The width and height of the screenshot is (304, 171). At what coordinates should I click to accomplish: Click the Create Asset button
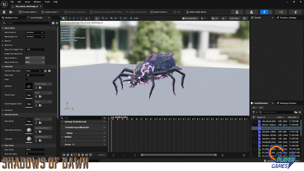tap(50, 12)
